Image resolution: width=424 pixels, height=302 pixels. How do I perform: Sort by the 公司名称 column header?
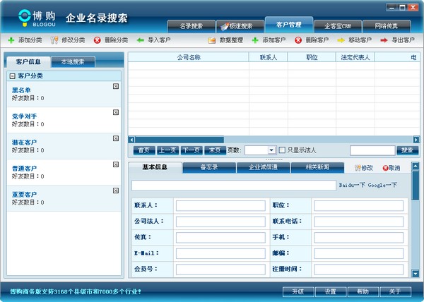[189, 57]
